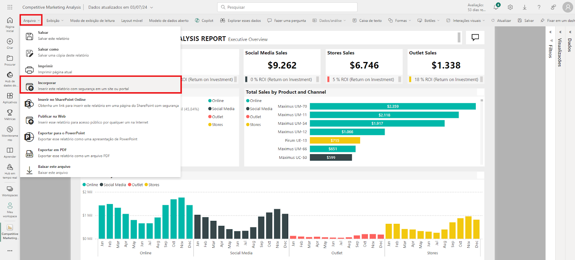Click Atualizar refresh button
575x260 pixels.
tap(501, 20)
